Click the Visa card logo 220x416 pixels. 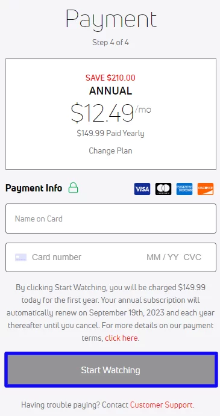(x=142, y=189)
